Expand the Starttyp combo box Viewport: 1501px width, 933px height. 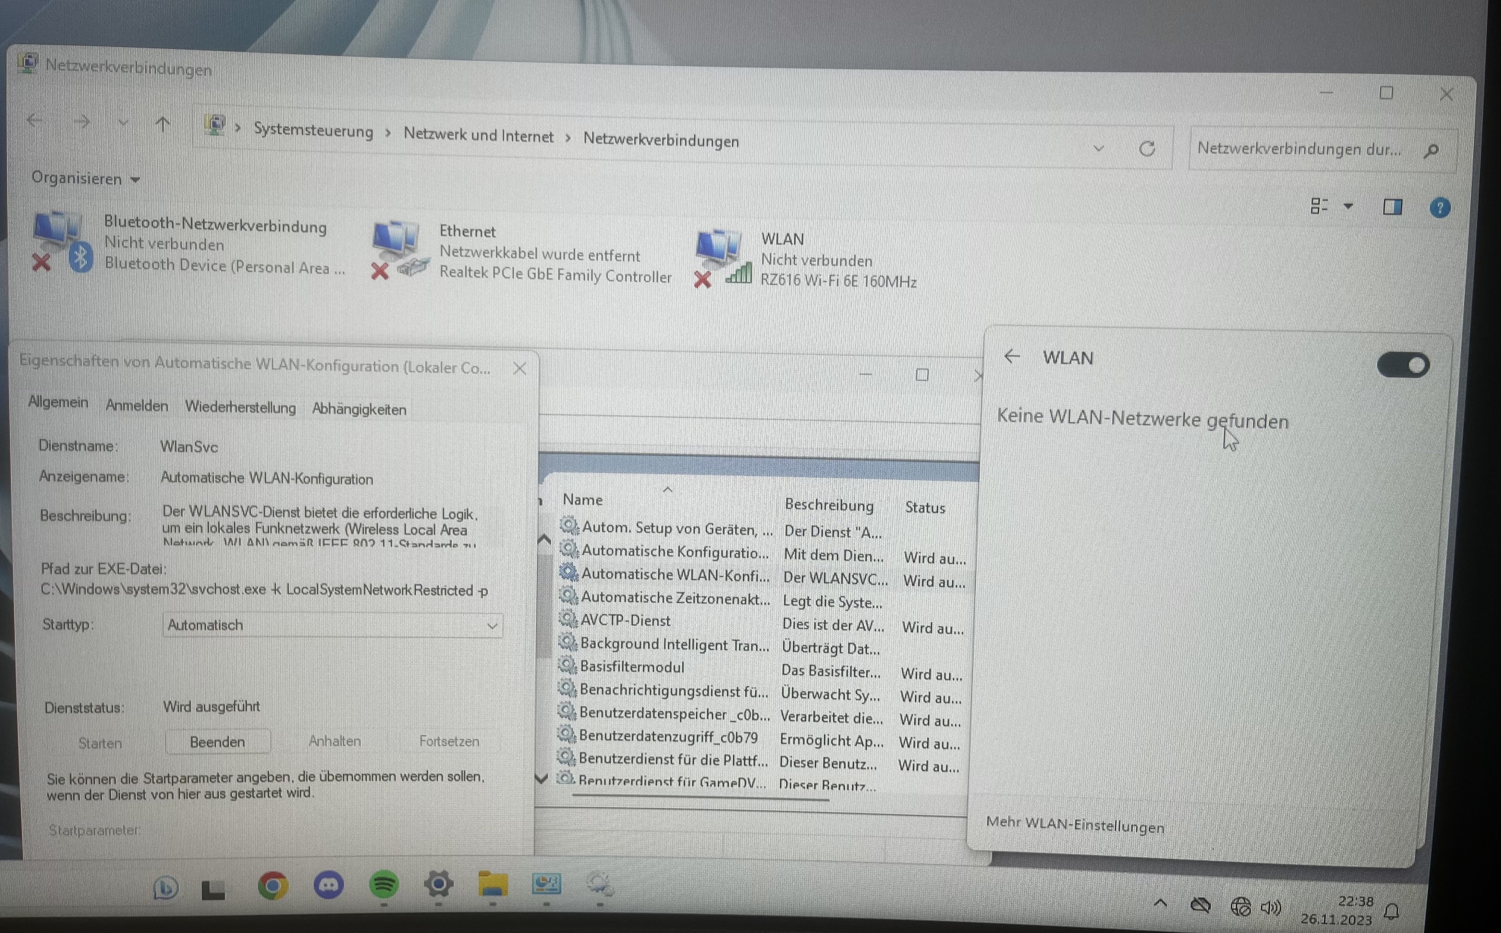tap(332, 625)
